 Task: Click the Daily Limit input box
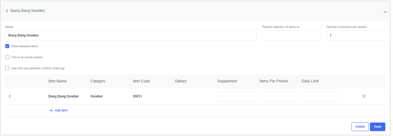(322, 96)
